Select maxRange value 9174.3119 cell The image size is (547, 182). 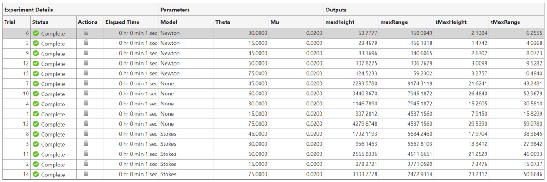coord(406,84)
